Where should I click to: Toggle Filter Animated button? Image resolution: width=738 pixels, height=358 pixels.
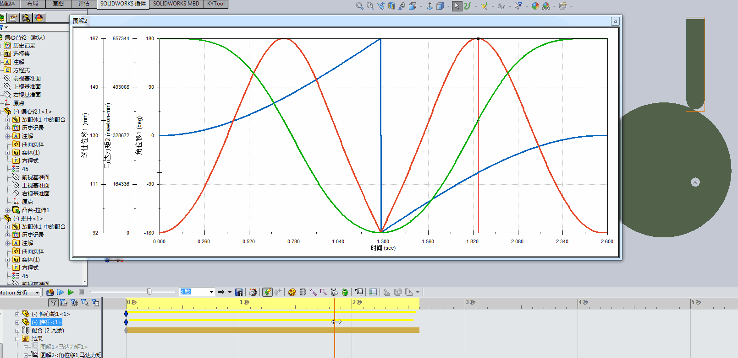(64, 303)
